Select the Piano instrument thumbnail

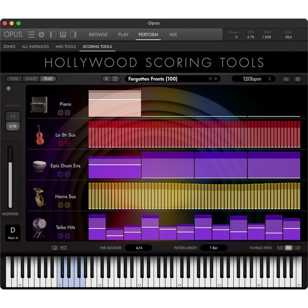point(39,105)
